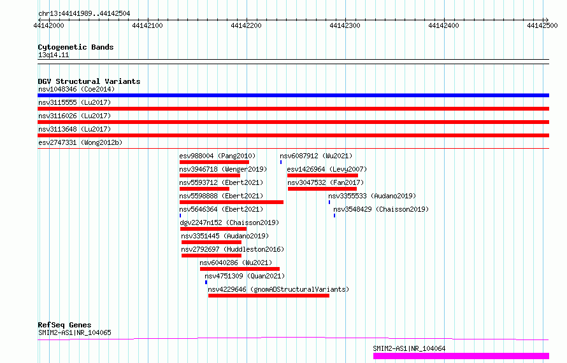Image resolution: width=567 pixels, height=363 pixels.
Task: Open the SMIM2-AS1|NR_104064 gene label
Action: (x=409, y=348)
